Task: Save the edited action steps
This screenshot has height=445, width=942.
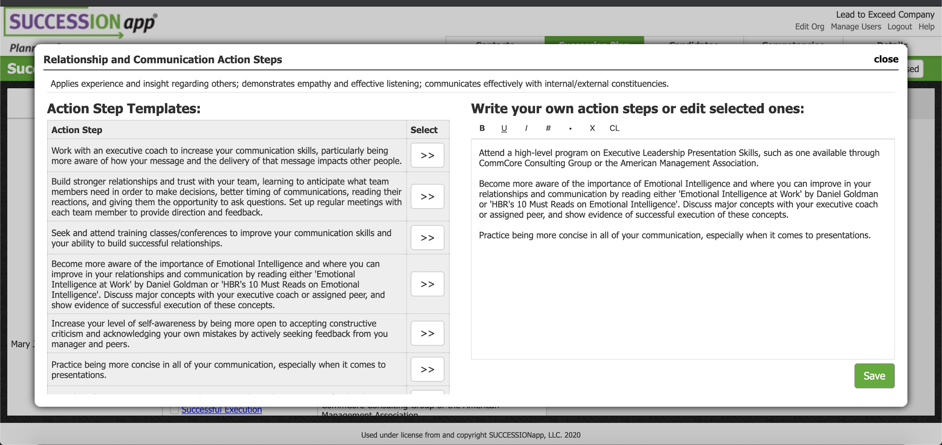Action: [x=874, y=376]
